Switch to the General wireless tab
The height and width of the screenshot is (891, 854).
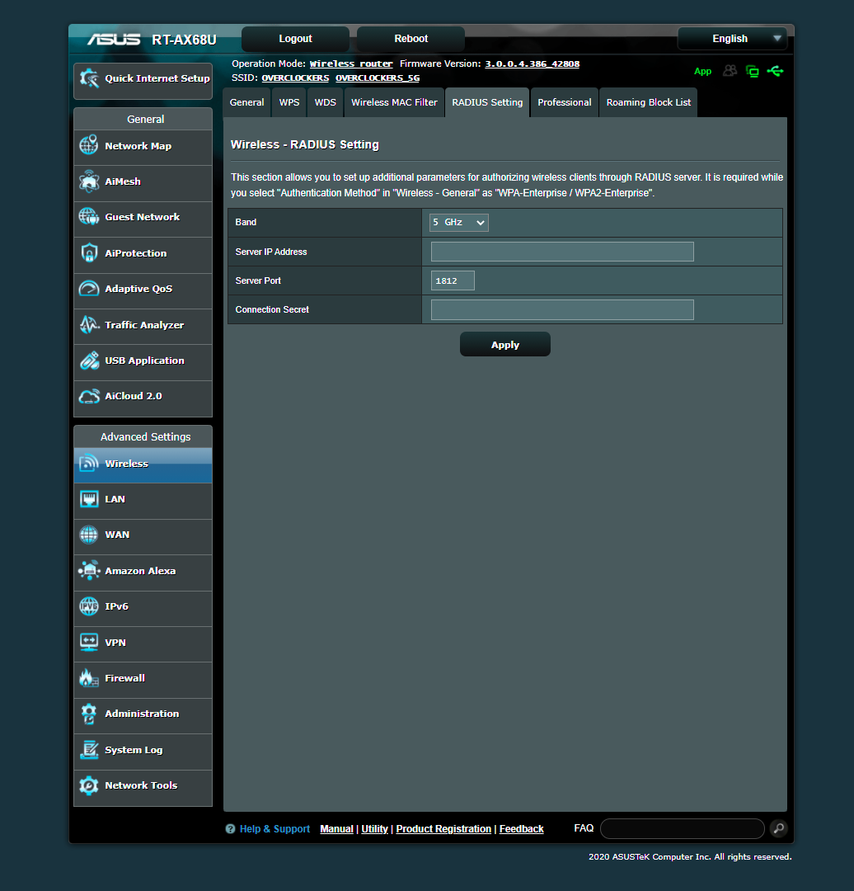pyautogui.click(x=246, y=102)
